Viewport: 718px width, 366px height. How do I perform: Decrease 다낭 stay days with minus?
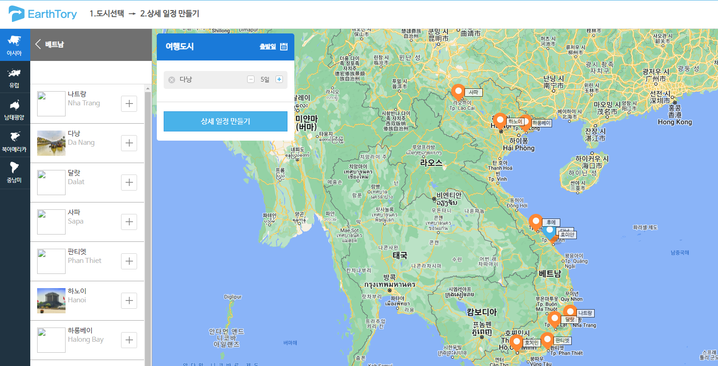pos(251,79)
